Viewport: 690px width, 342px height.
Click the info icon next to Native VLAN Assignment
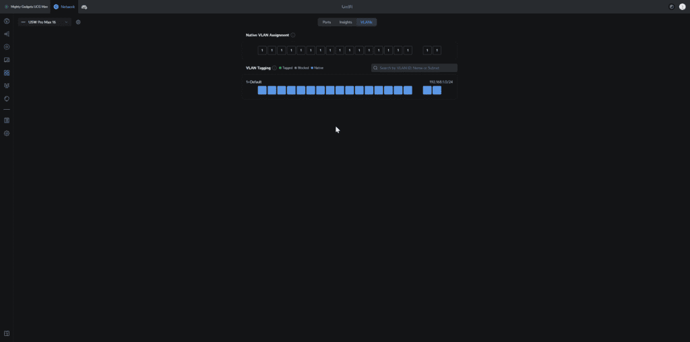[x=292, y=35]
